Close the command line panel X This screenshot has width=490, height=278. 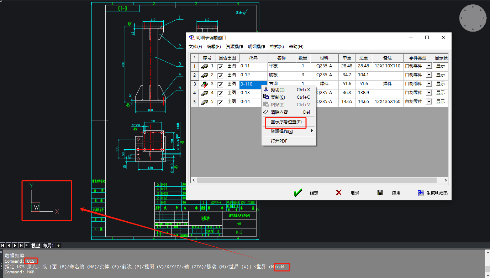[1, 252]
